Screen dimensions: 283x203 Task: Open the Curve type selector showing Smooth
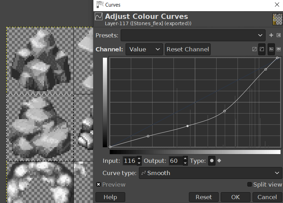(x=210, y=173)
